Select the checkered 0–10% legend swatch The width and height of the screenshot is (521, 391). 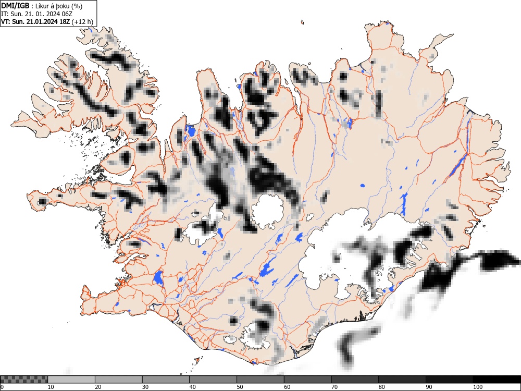pos(24,380)
